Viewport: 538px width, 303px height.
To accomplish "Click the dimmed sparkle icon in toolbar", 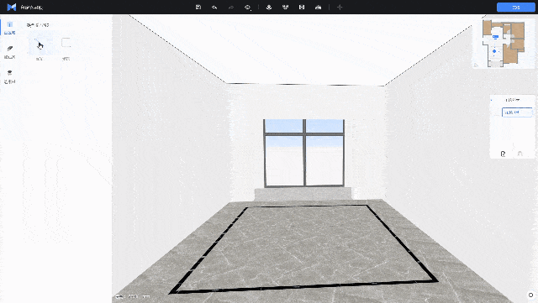I will (x=340, y=7).
